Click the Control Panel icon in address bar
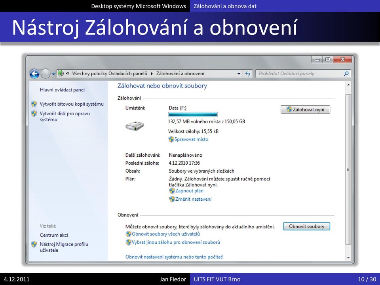The width and height of the screenshot is (380, 285). tap(61, 73)
